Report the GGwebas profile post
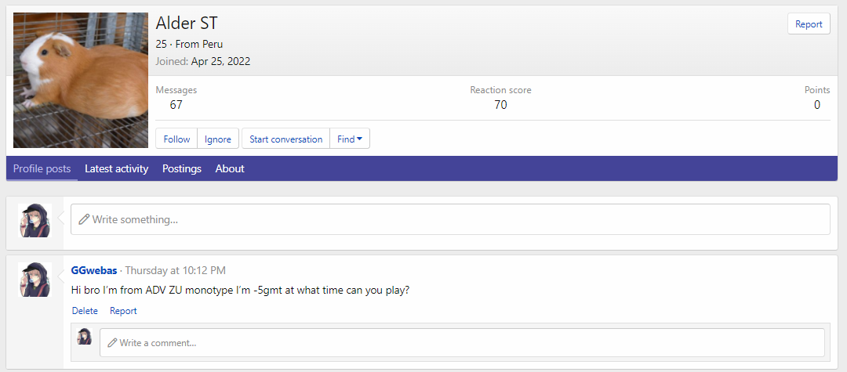 tap(123, 311)
